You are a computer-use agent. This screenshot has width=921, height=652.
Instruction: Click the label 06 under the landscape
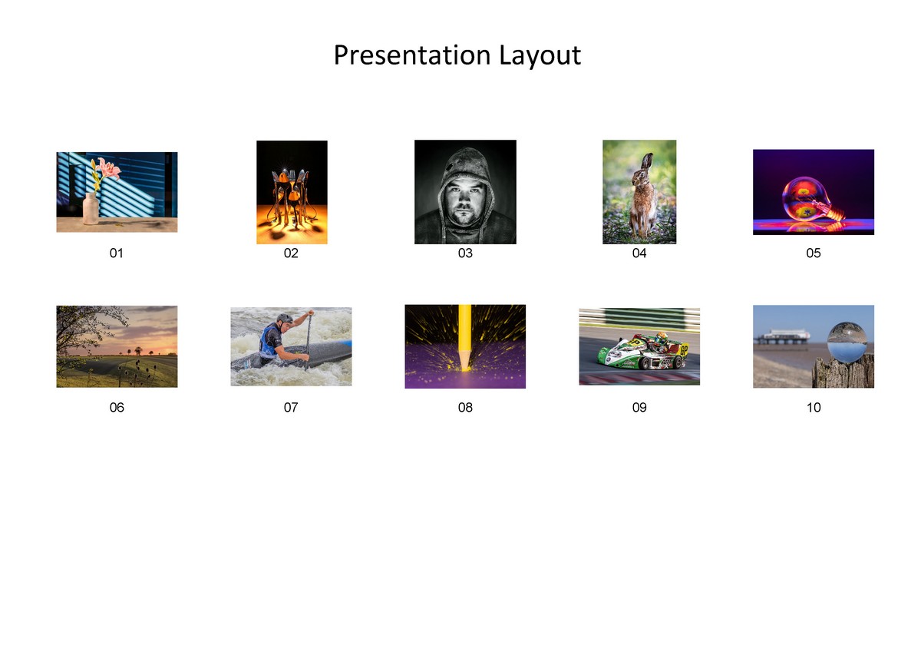click(117, 408)
